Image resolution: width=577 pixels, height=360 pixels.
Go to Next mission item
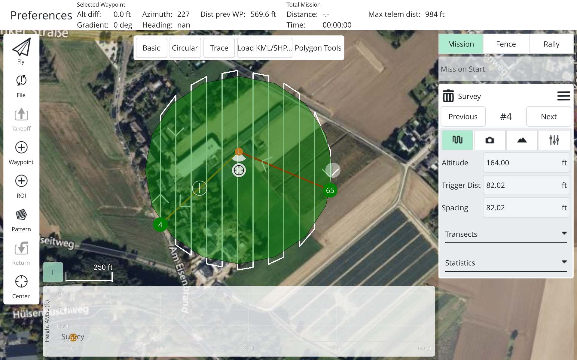click(x=549, y=116)
